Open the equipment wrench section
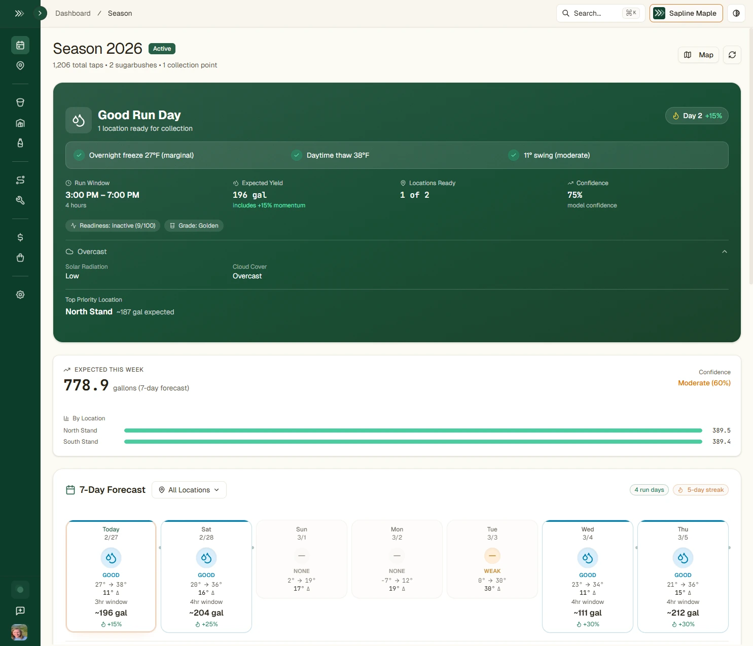 20,200
